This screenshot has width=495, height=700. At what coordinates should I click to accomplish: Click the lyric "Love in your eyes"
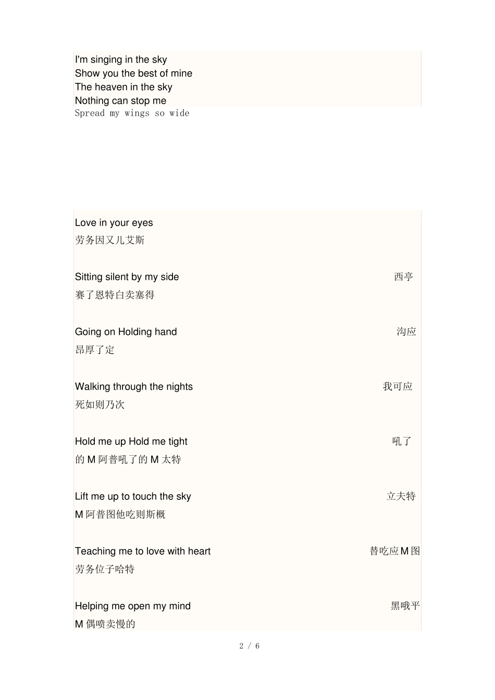[114, 223]
